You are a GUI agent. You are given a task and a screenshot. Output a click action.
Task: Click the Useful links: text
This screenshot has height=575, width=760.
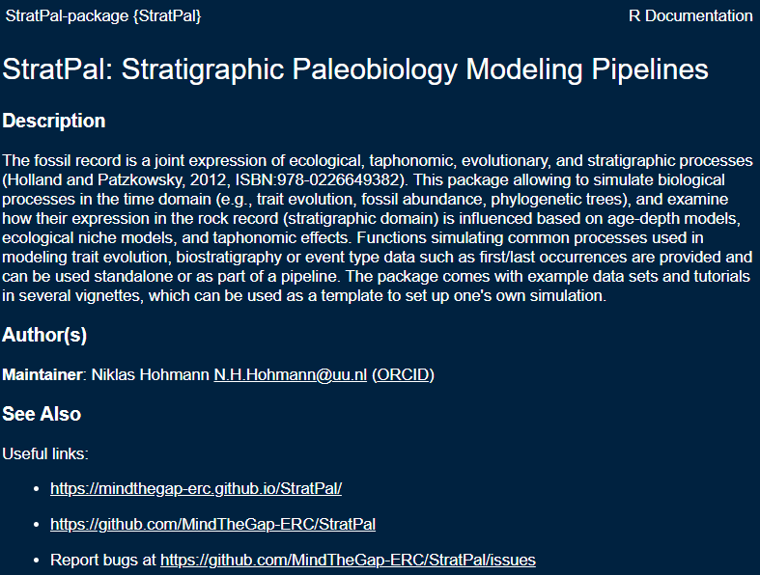pos(44,452)
